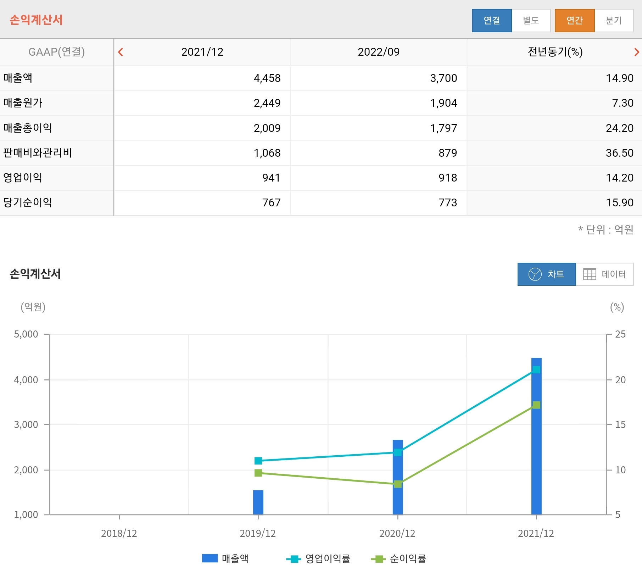Click the 2019/12 영업이익률 teal data point
This screenshot has height=573, width=642.
(x=258, y=461)
